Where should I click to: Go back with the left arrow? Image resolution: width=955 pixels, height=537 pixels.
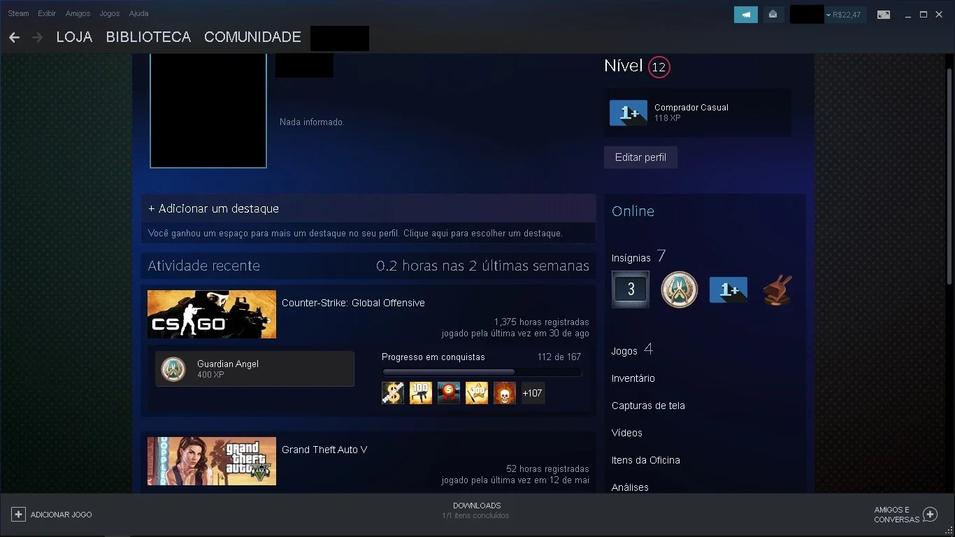click(x=14, y=37)
